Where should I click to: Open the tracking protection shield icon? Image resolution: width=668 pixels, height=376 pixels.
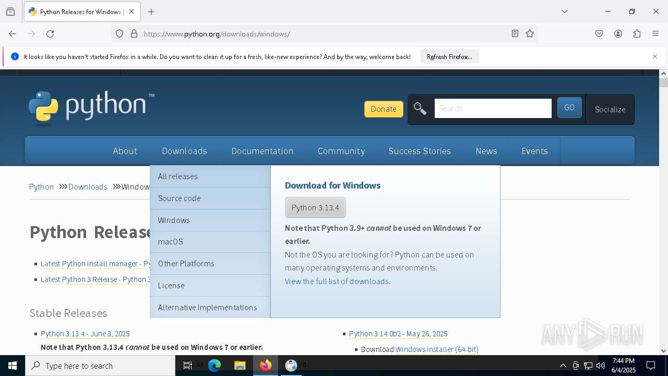(120, 34)
